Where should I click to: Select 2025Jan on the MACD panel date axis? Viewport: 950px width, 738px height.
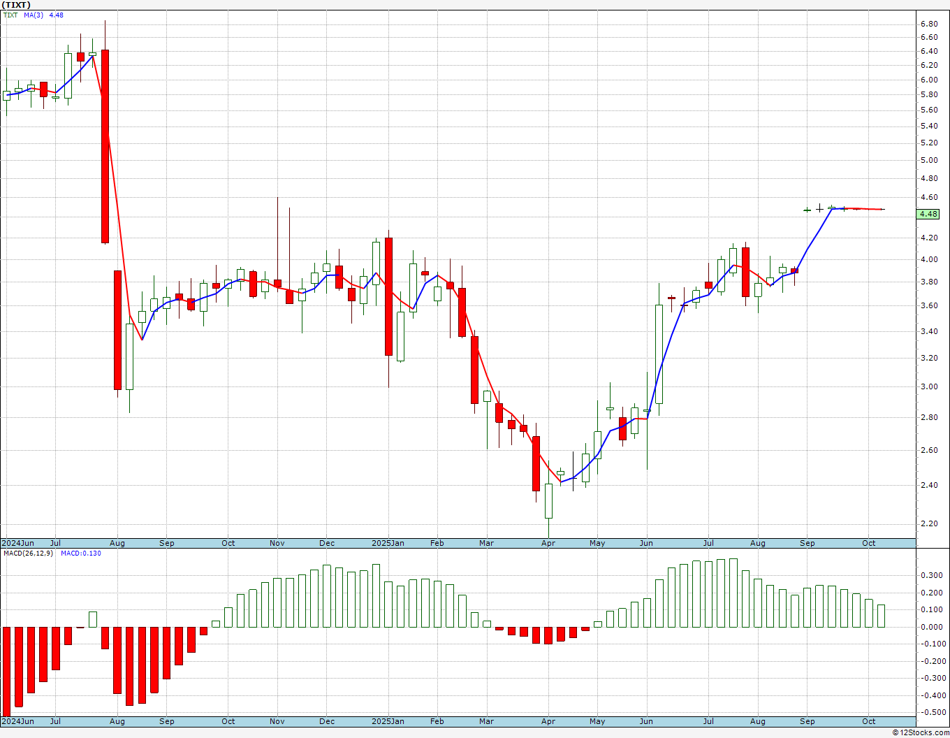(388, 721)
